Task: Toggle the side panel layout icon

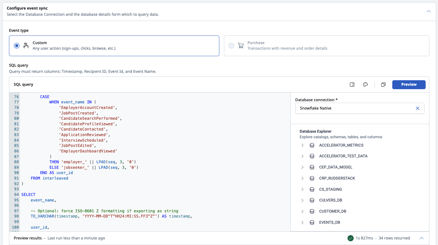Action: [x=352, y=85]
